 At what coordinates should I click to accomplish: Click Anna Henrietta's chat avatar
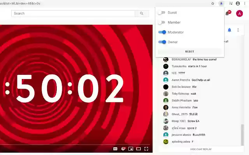click(166, 107)
